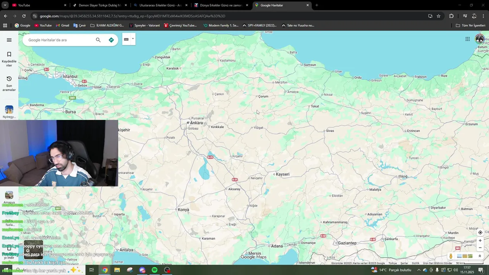This screenshot has height=275, width=489.
Task: Open the Şartlar terms link
Action: pos(404,263)
